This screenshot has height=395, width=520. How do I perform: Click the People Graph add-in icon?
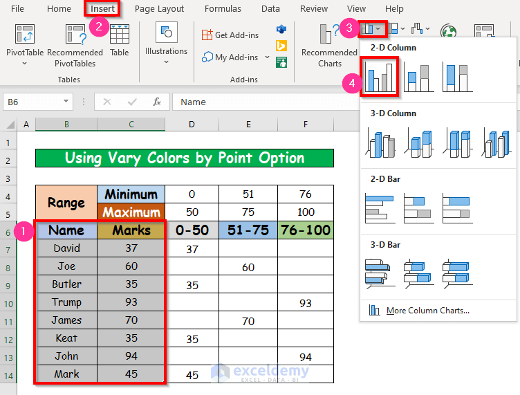[281, 62]
